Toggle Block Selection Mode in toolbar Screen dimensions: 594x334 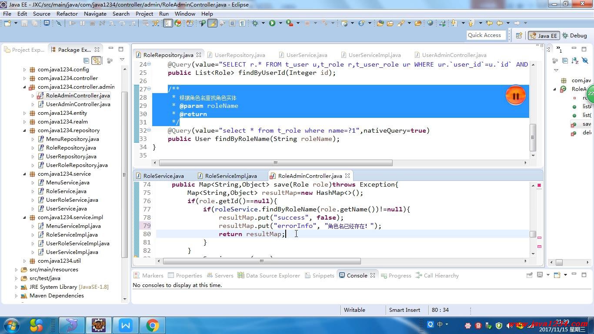[232, 23]
